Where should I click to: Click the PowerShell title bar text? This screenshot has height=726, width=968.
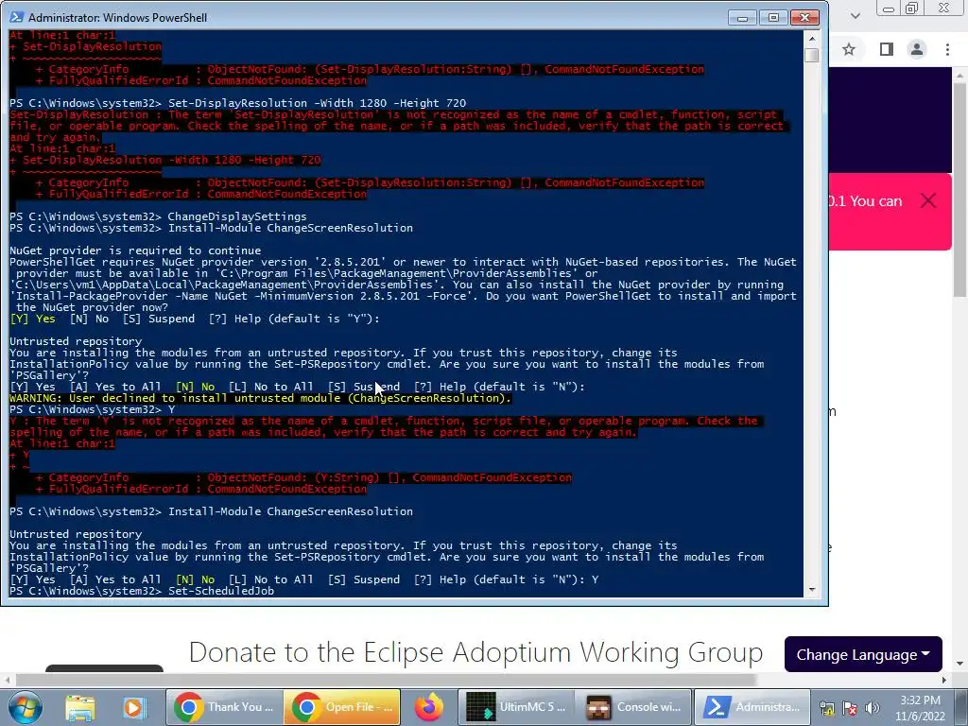pos(117,17)
